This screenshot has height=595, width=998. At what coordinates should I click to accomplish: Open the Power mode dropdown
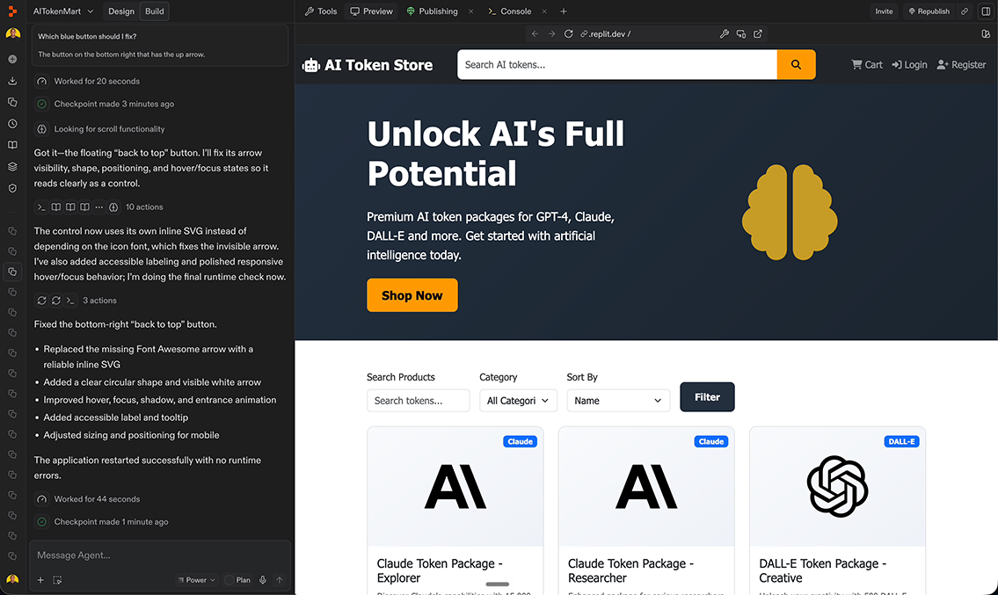(x=197, y=580)
